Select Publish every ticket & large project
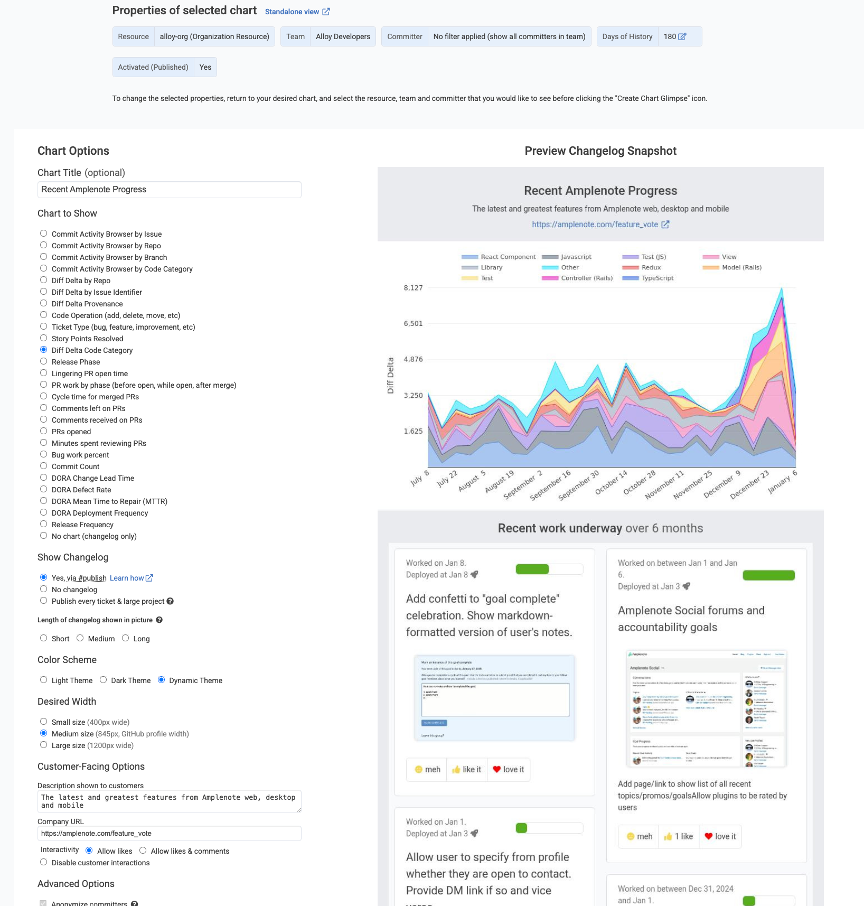Viewport: 864px width, 906px height. coord(44,601)
